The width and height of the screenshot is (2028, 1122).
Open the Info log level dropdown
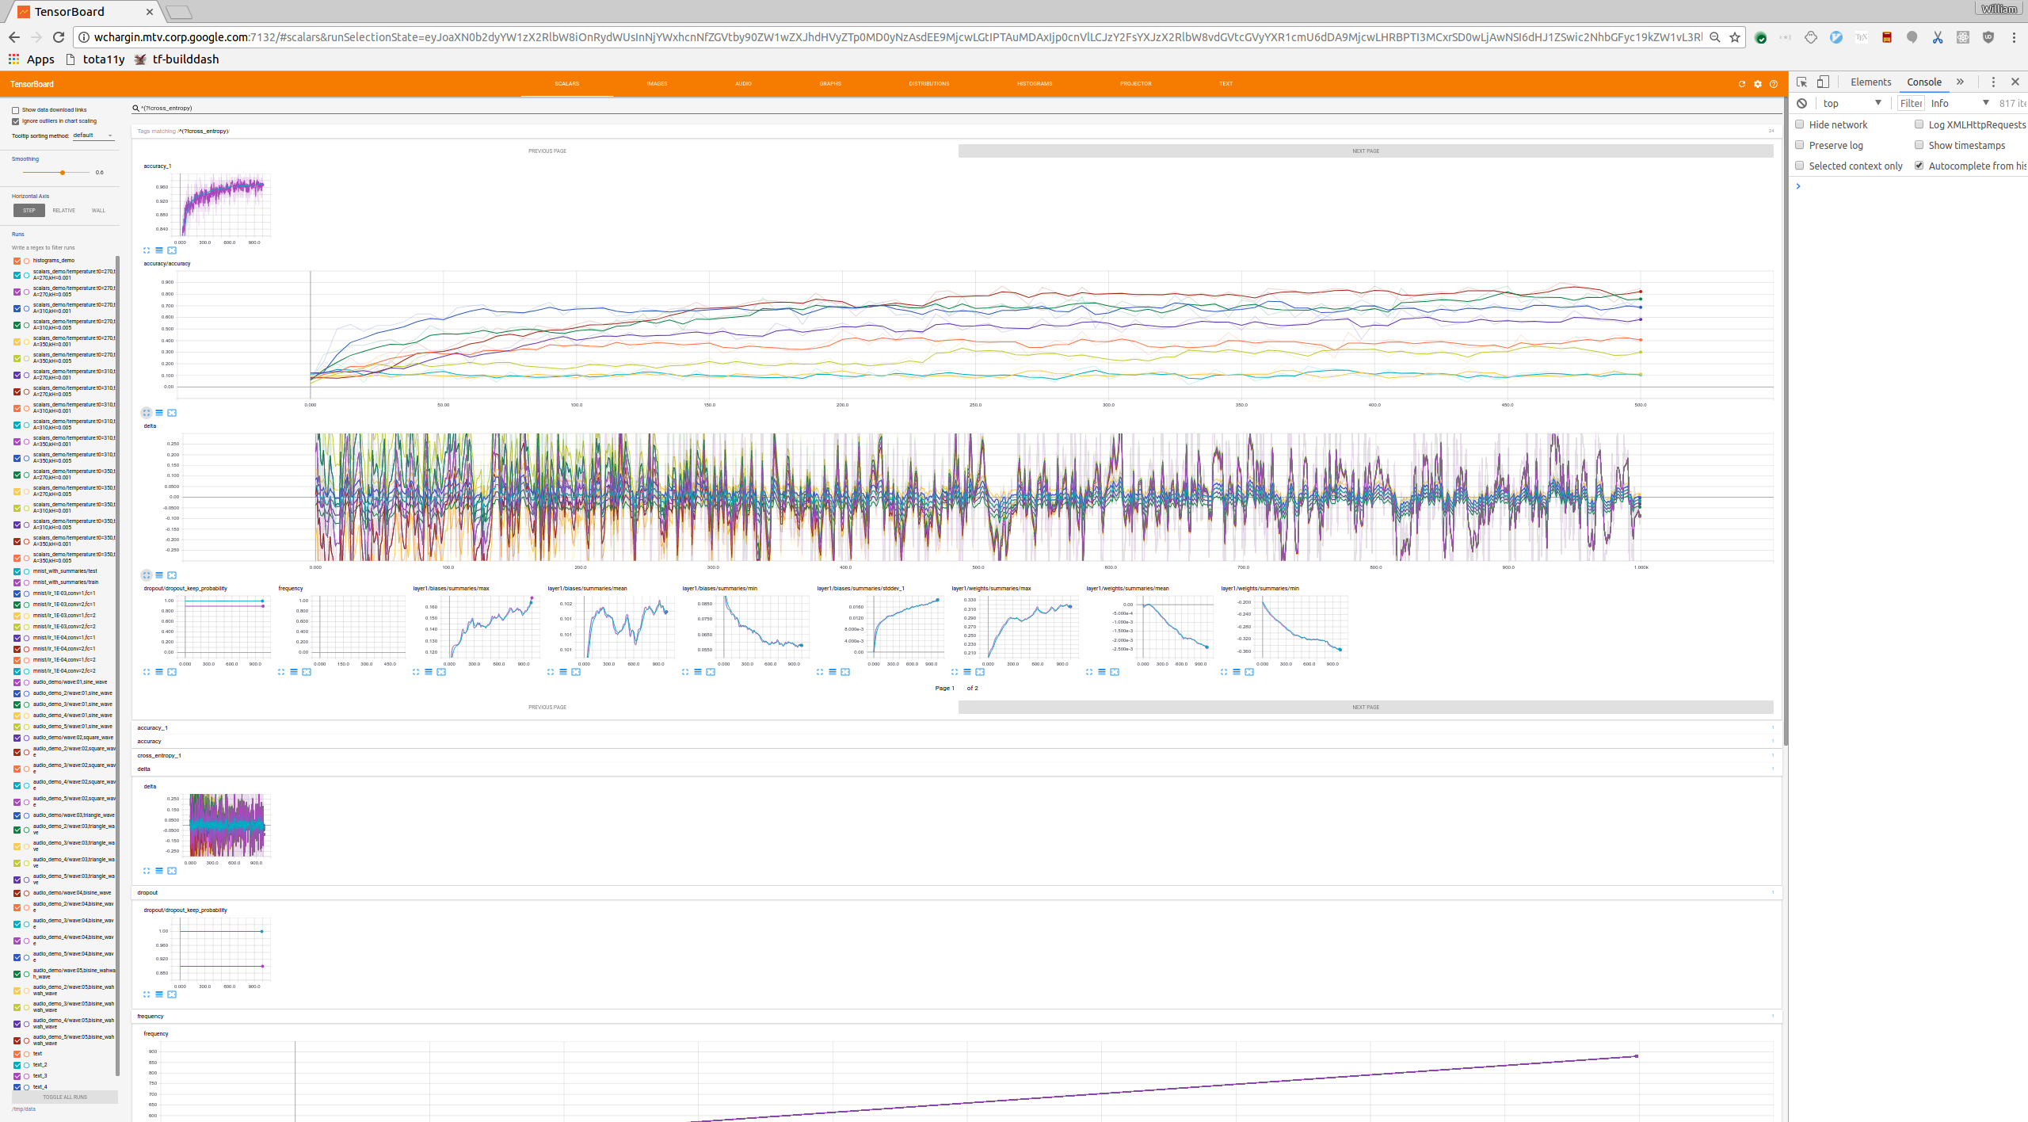(x=1959, y=104)
